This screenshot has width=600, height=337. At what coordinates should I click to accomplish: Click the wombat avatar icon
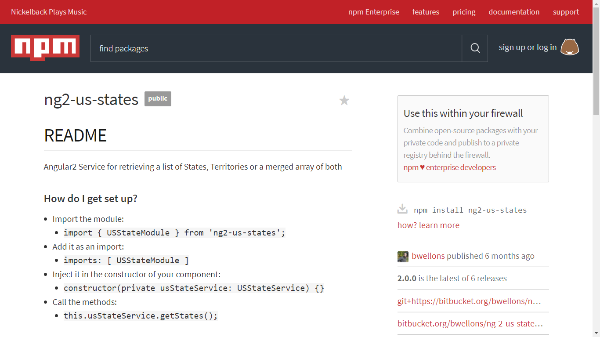[x=570, y=47]
